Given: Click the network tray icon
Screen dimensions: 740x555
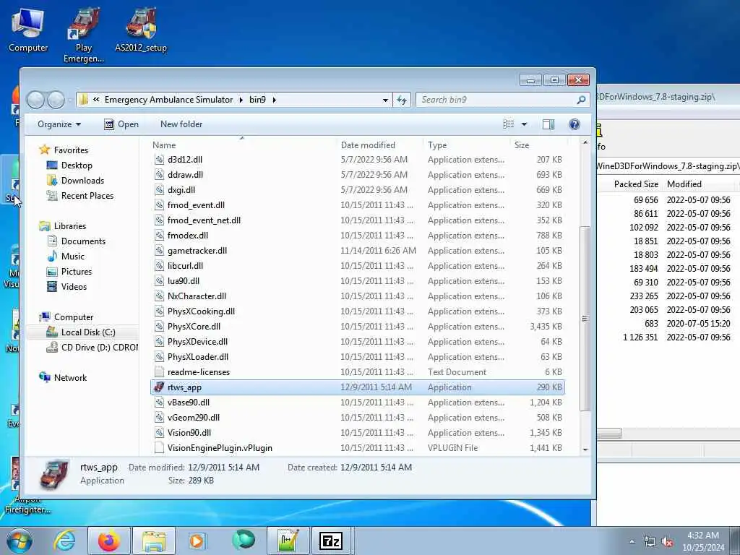Looking at the screenshot, I should coord(650,542).
